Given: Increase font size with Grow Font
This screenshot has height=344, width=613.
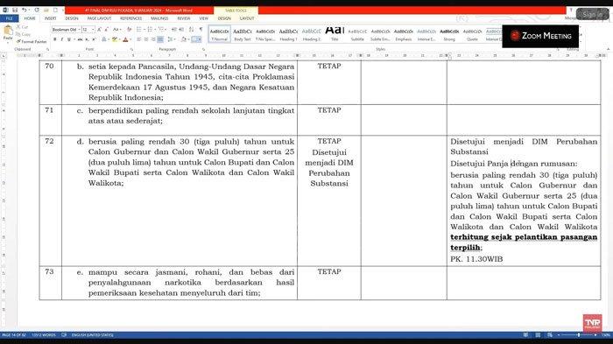Looking at the screenshot, I should 99,29.
